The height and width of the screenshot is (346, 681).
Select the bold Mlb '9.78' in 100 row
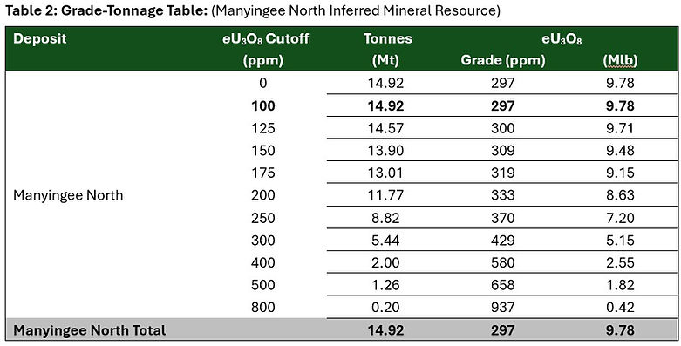(x=620, y=106)
